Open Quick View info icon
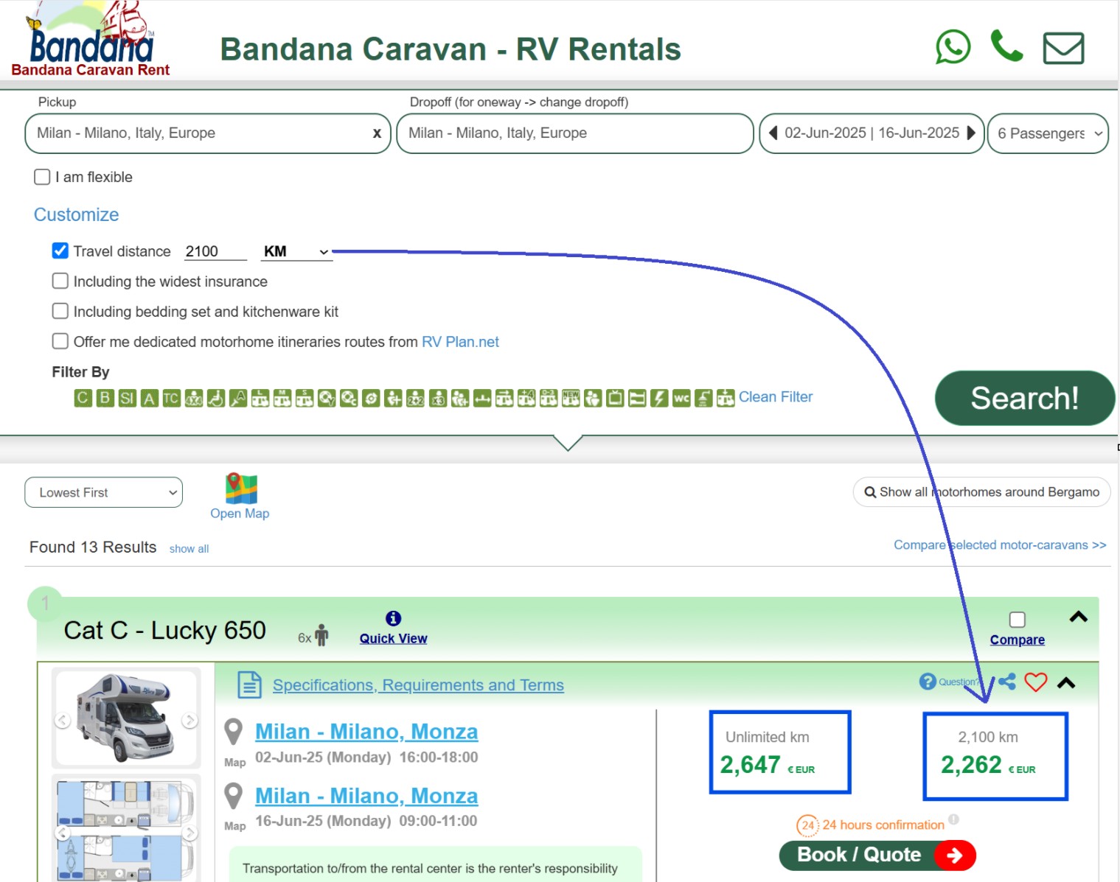This screenshot has width=1120, height=882. [394, 618]
